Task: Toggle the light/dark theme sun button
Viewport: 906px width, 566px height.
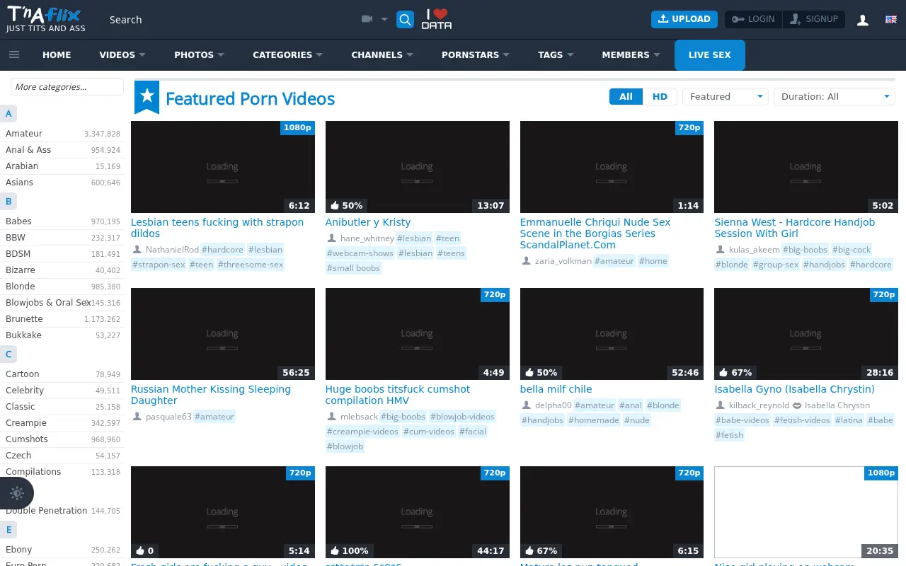Action: [17, 493]
